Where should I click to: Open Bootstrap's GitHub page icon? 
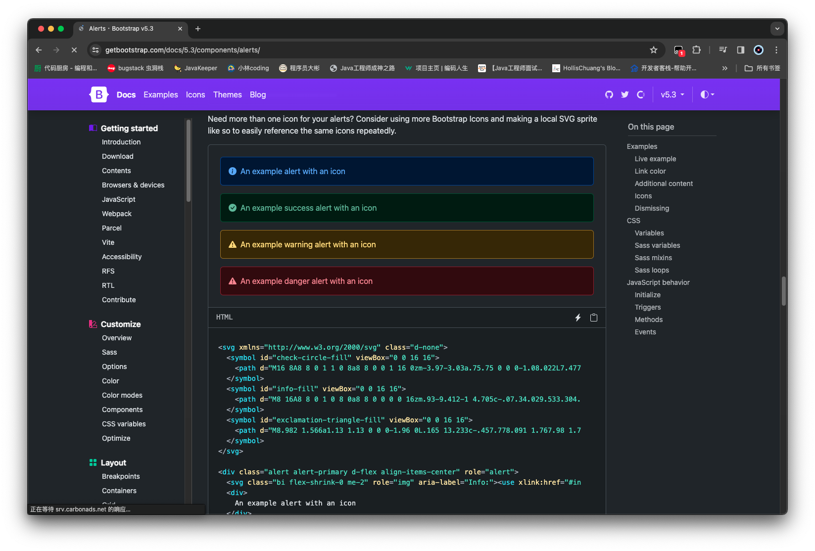[609, 94]
